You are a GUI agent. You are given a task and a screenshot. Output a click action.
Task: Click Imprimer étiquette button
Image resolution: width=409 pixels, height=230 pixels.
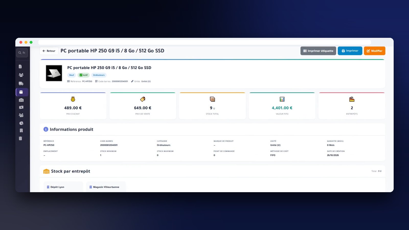[318, 51]
